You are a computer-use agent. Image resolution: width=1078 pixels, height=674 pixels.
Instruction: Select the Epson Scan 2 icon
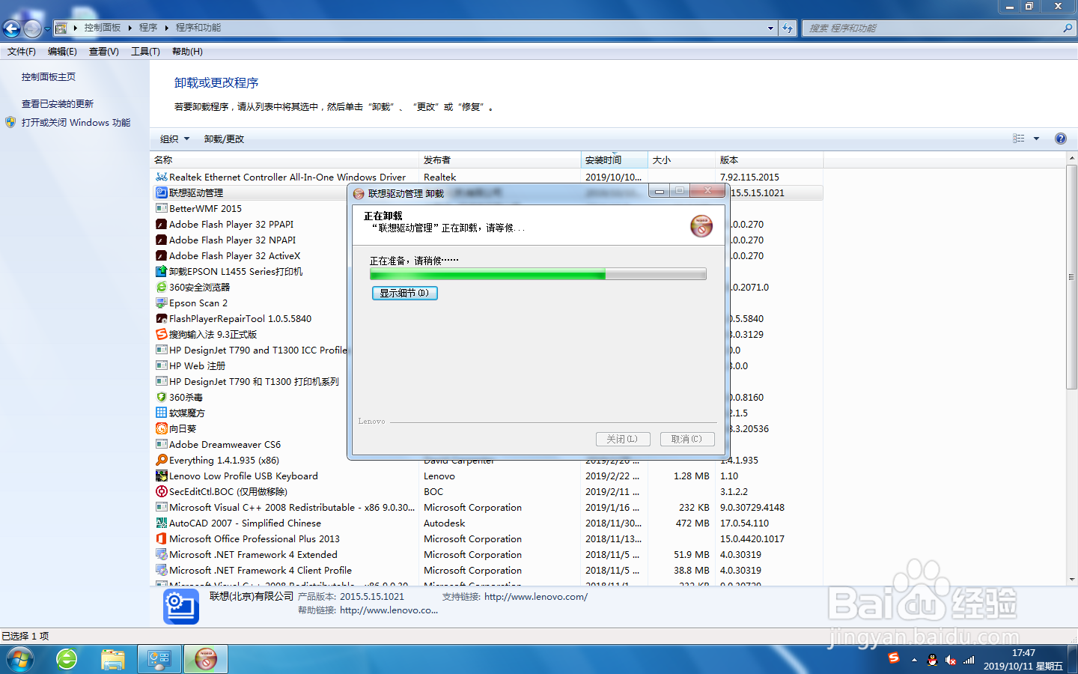click(x=162, y=303)
